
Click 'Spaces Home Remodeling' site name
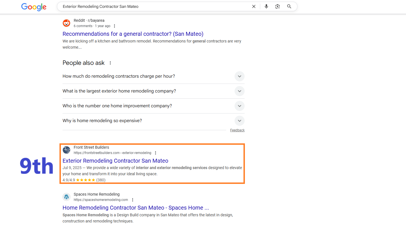pos(97,194)
